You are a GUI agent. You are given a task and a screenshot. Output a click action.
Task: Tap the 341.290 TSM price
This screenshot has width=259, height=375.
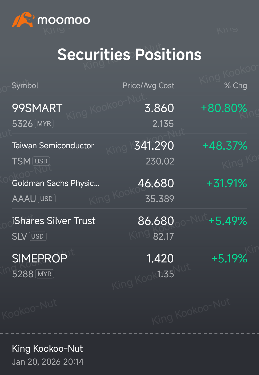tap(154, 146)
